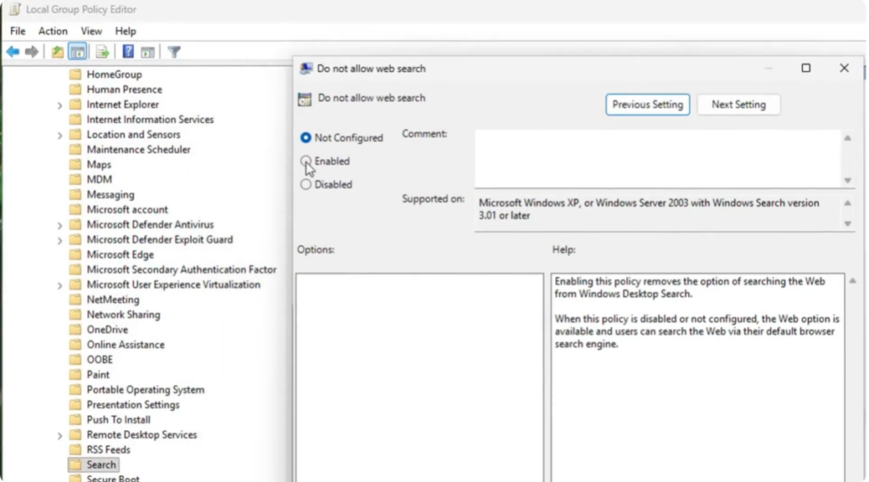Open the Help question-mark toolbar icon
Image resolution: width=869 pixels, height=482 pixels.
tap(128, 52)
